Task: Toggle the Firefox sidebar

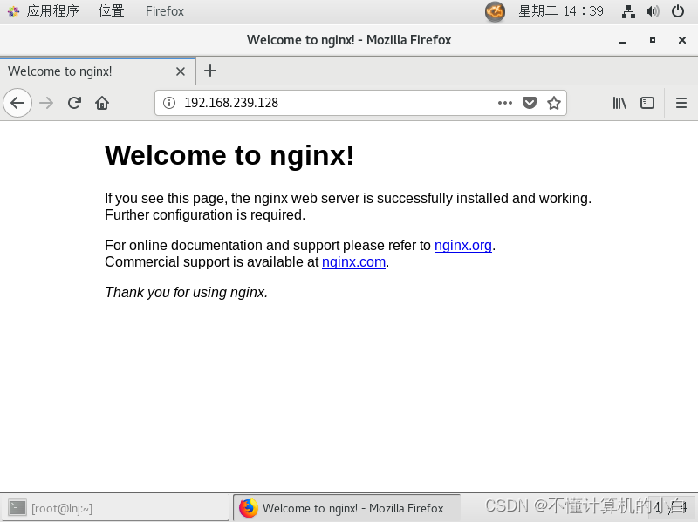Action: coord(647,103)
